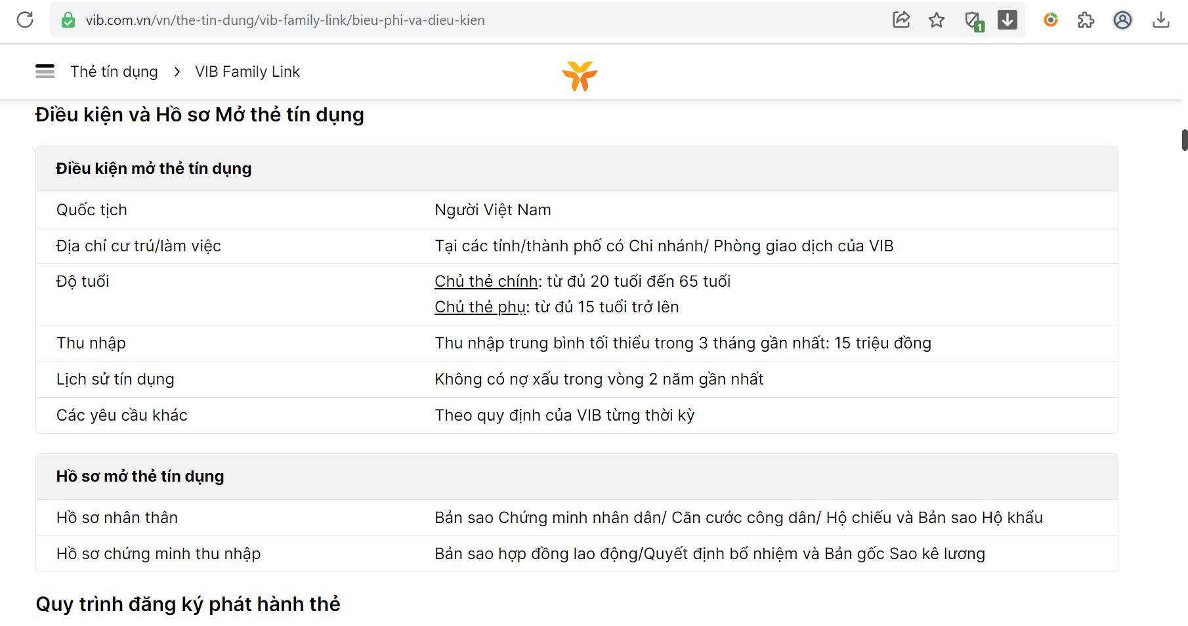The height and width of the screenshot is (626, 1188).
Task: Click Không có nợ xấu value text
Action: pos(599,379)
